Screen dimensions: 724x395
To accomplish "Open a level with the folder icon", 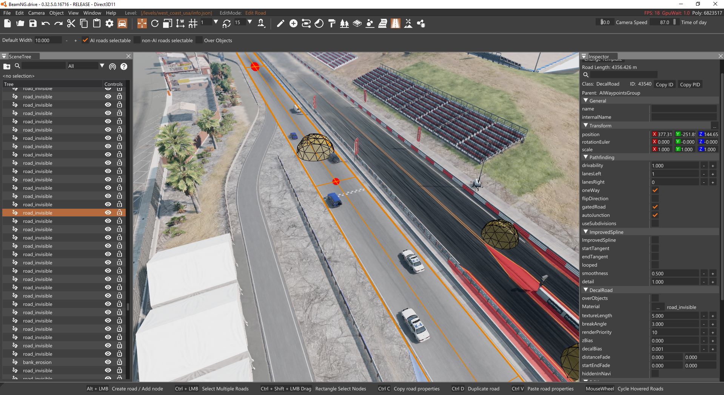I will coord(20,23).
